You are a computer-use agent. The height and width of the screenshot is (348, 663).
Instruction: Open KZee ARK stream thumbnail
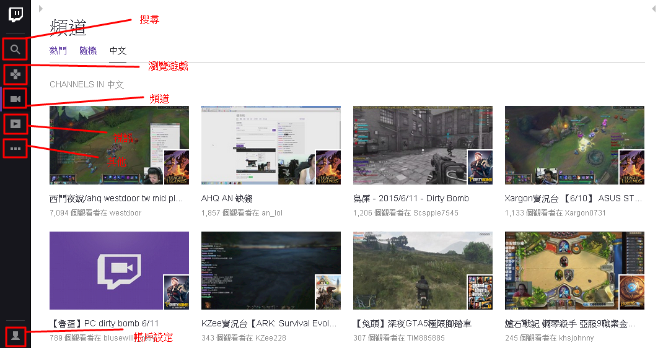click(x=271, y=271)
